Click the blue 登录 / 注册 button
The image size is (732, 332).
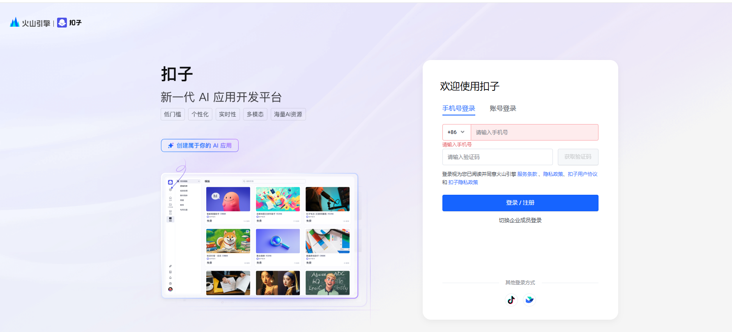click(x=520, y=203)
